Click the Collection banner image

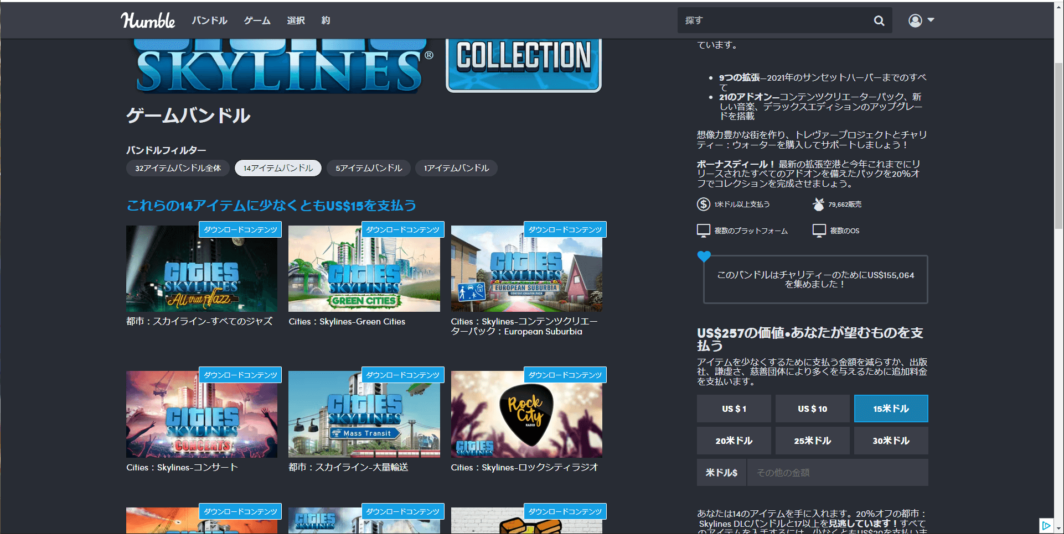(524, 65)
